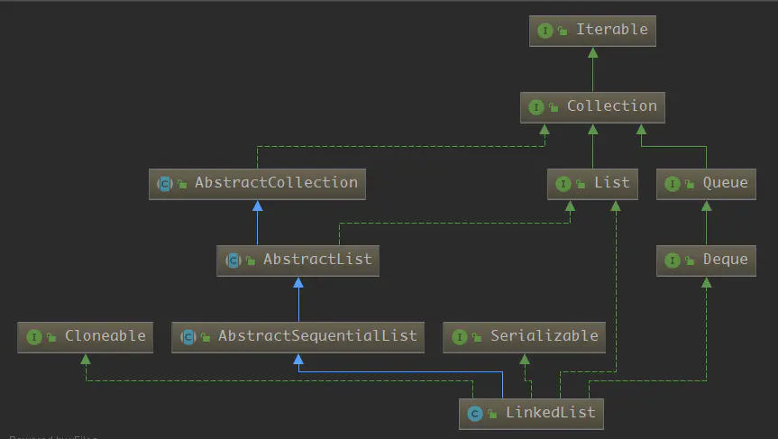Click the public lock icon beside List
The image size is (778, 439).
pos(581,185)
